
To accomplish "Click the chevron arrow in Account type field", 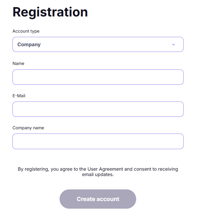I will click(x=174, y=45).
